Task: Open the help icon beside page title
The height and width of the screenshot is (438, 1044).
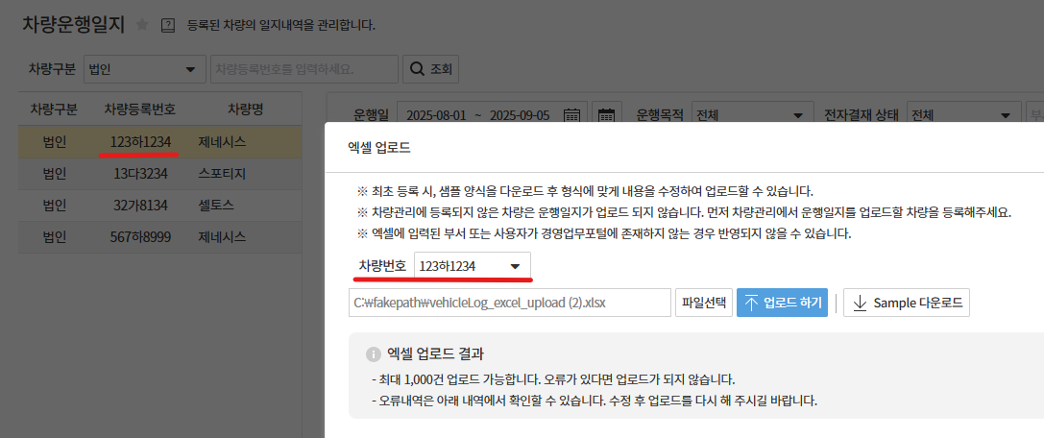Action: coord(168,25)
